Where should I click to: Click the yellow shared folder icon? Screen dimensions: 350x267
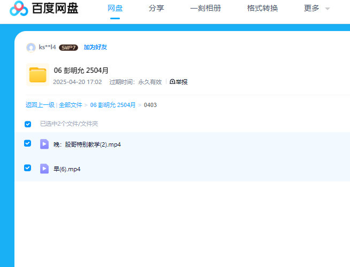click(x=38, y=75)
